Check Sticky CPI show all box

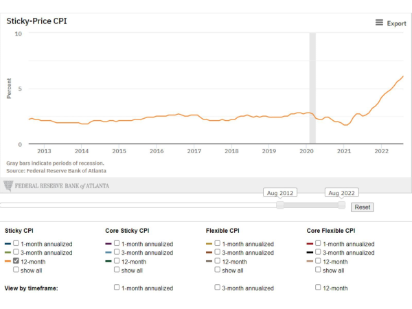pos(16,270)
